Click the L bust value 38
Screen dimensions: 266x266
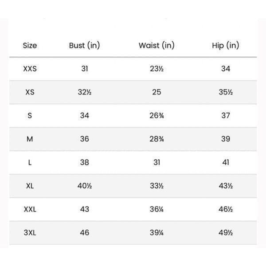click(85, 162)
